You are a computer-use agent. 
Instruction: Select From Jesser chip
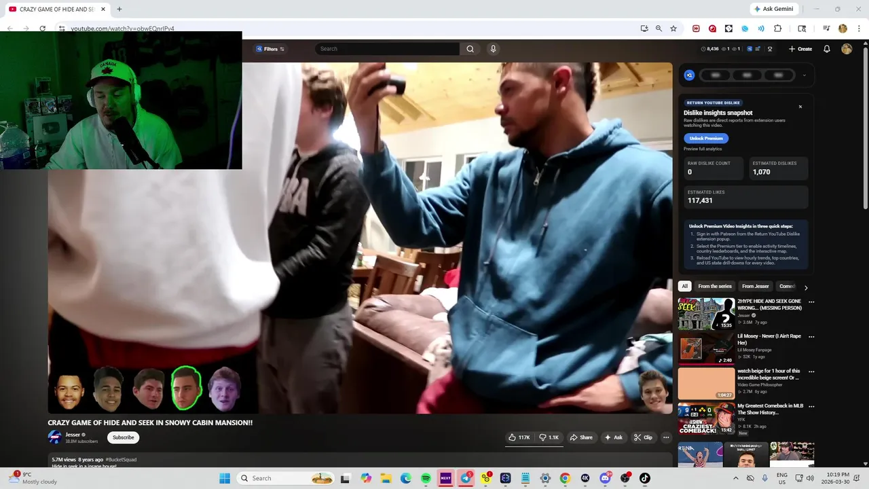click(756, 287)
